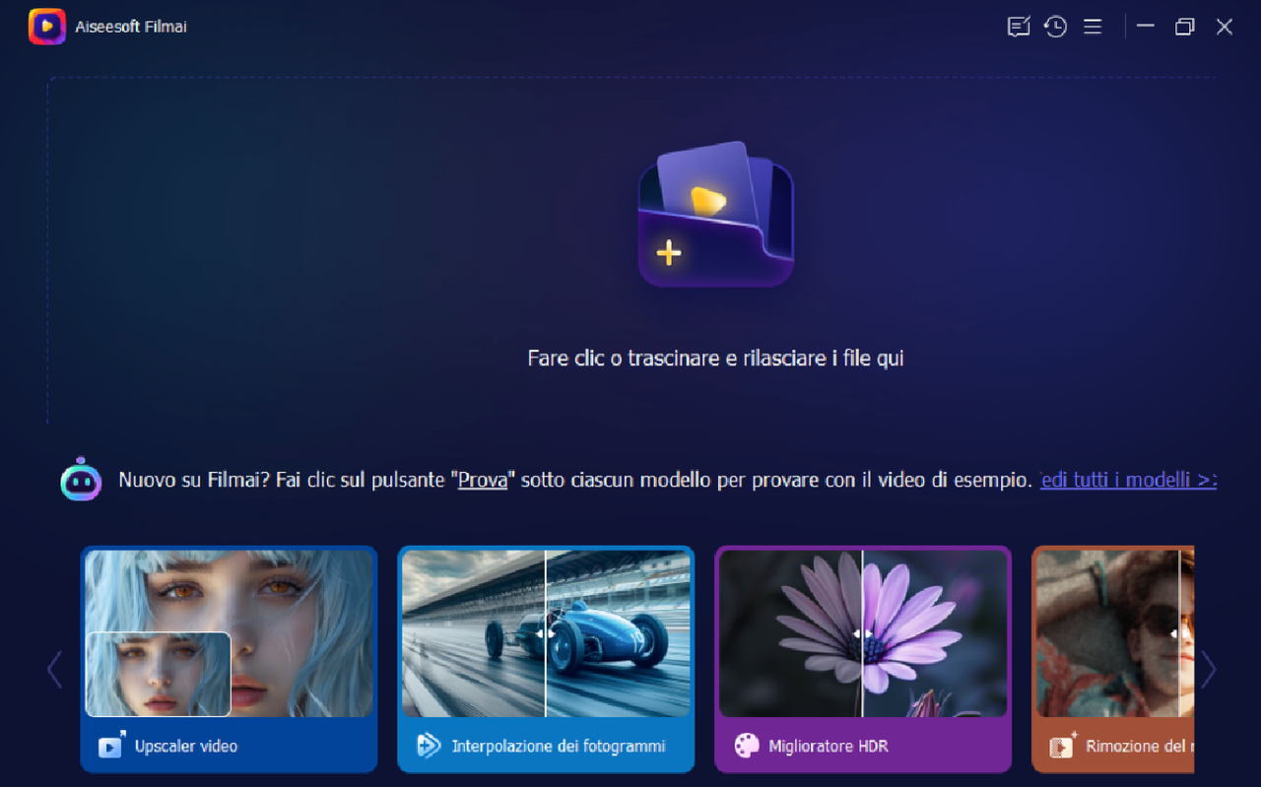Open Vedi tutti i modelli link

1127,480
